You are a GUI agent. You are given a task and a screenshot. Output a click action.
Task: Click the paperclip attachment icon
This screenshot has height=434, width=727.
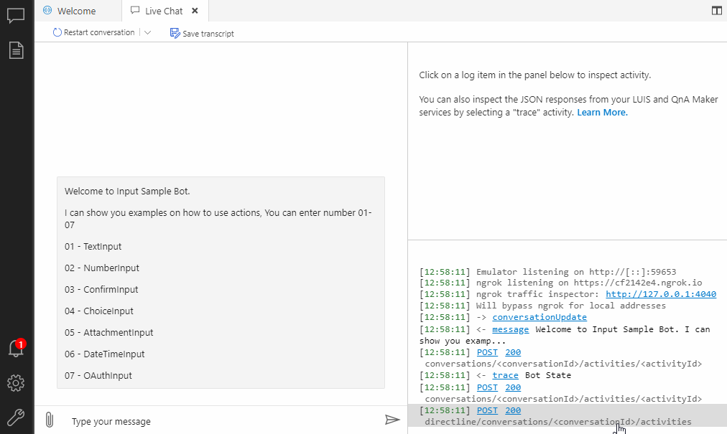(x=49, y=420)
